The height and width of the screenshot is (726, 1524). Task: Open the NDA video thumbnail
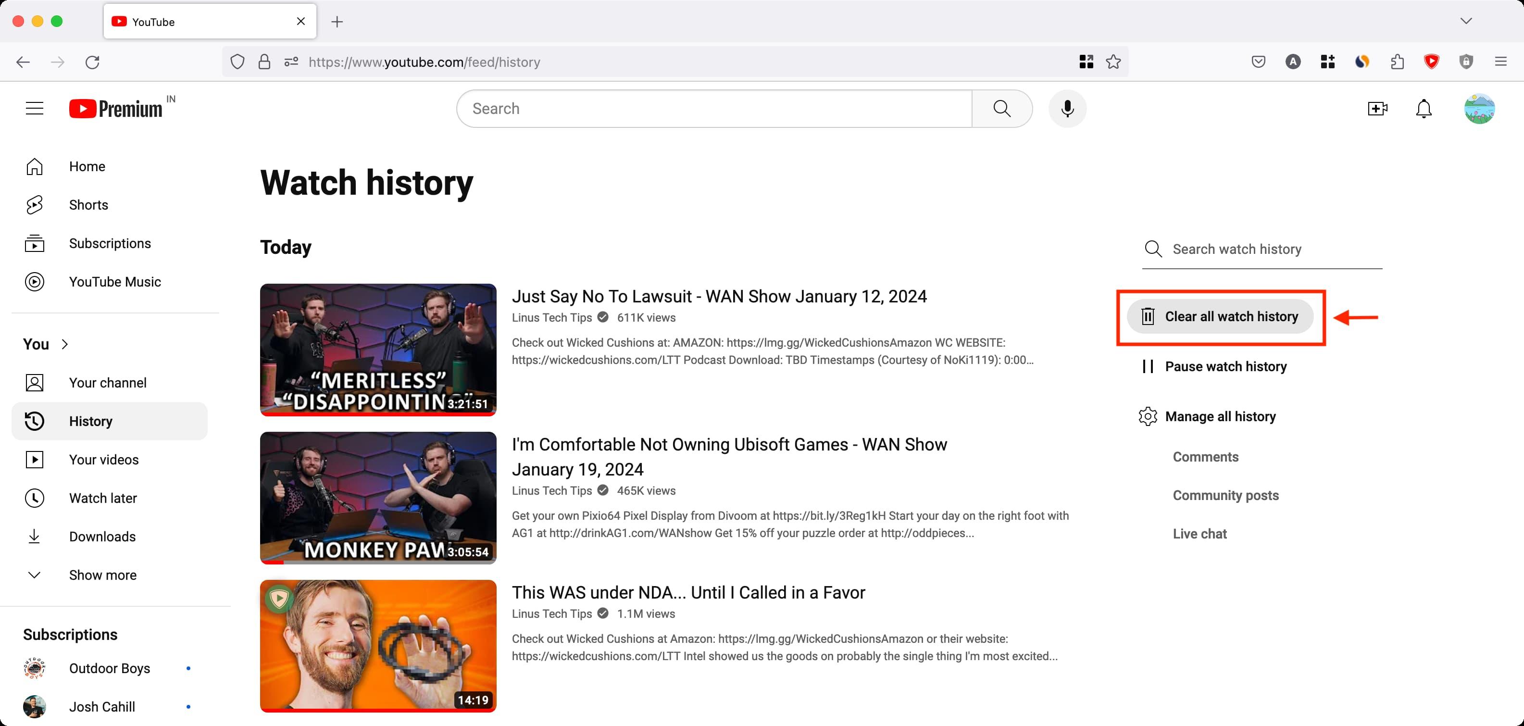[x=378, y=646]
